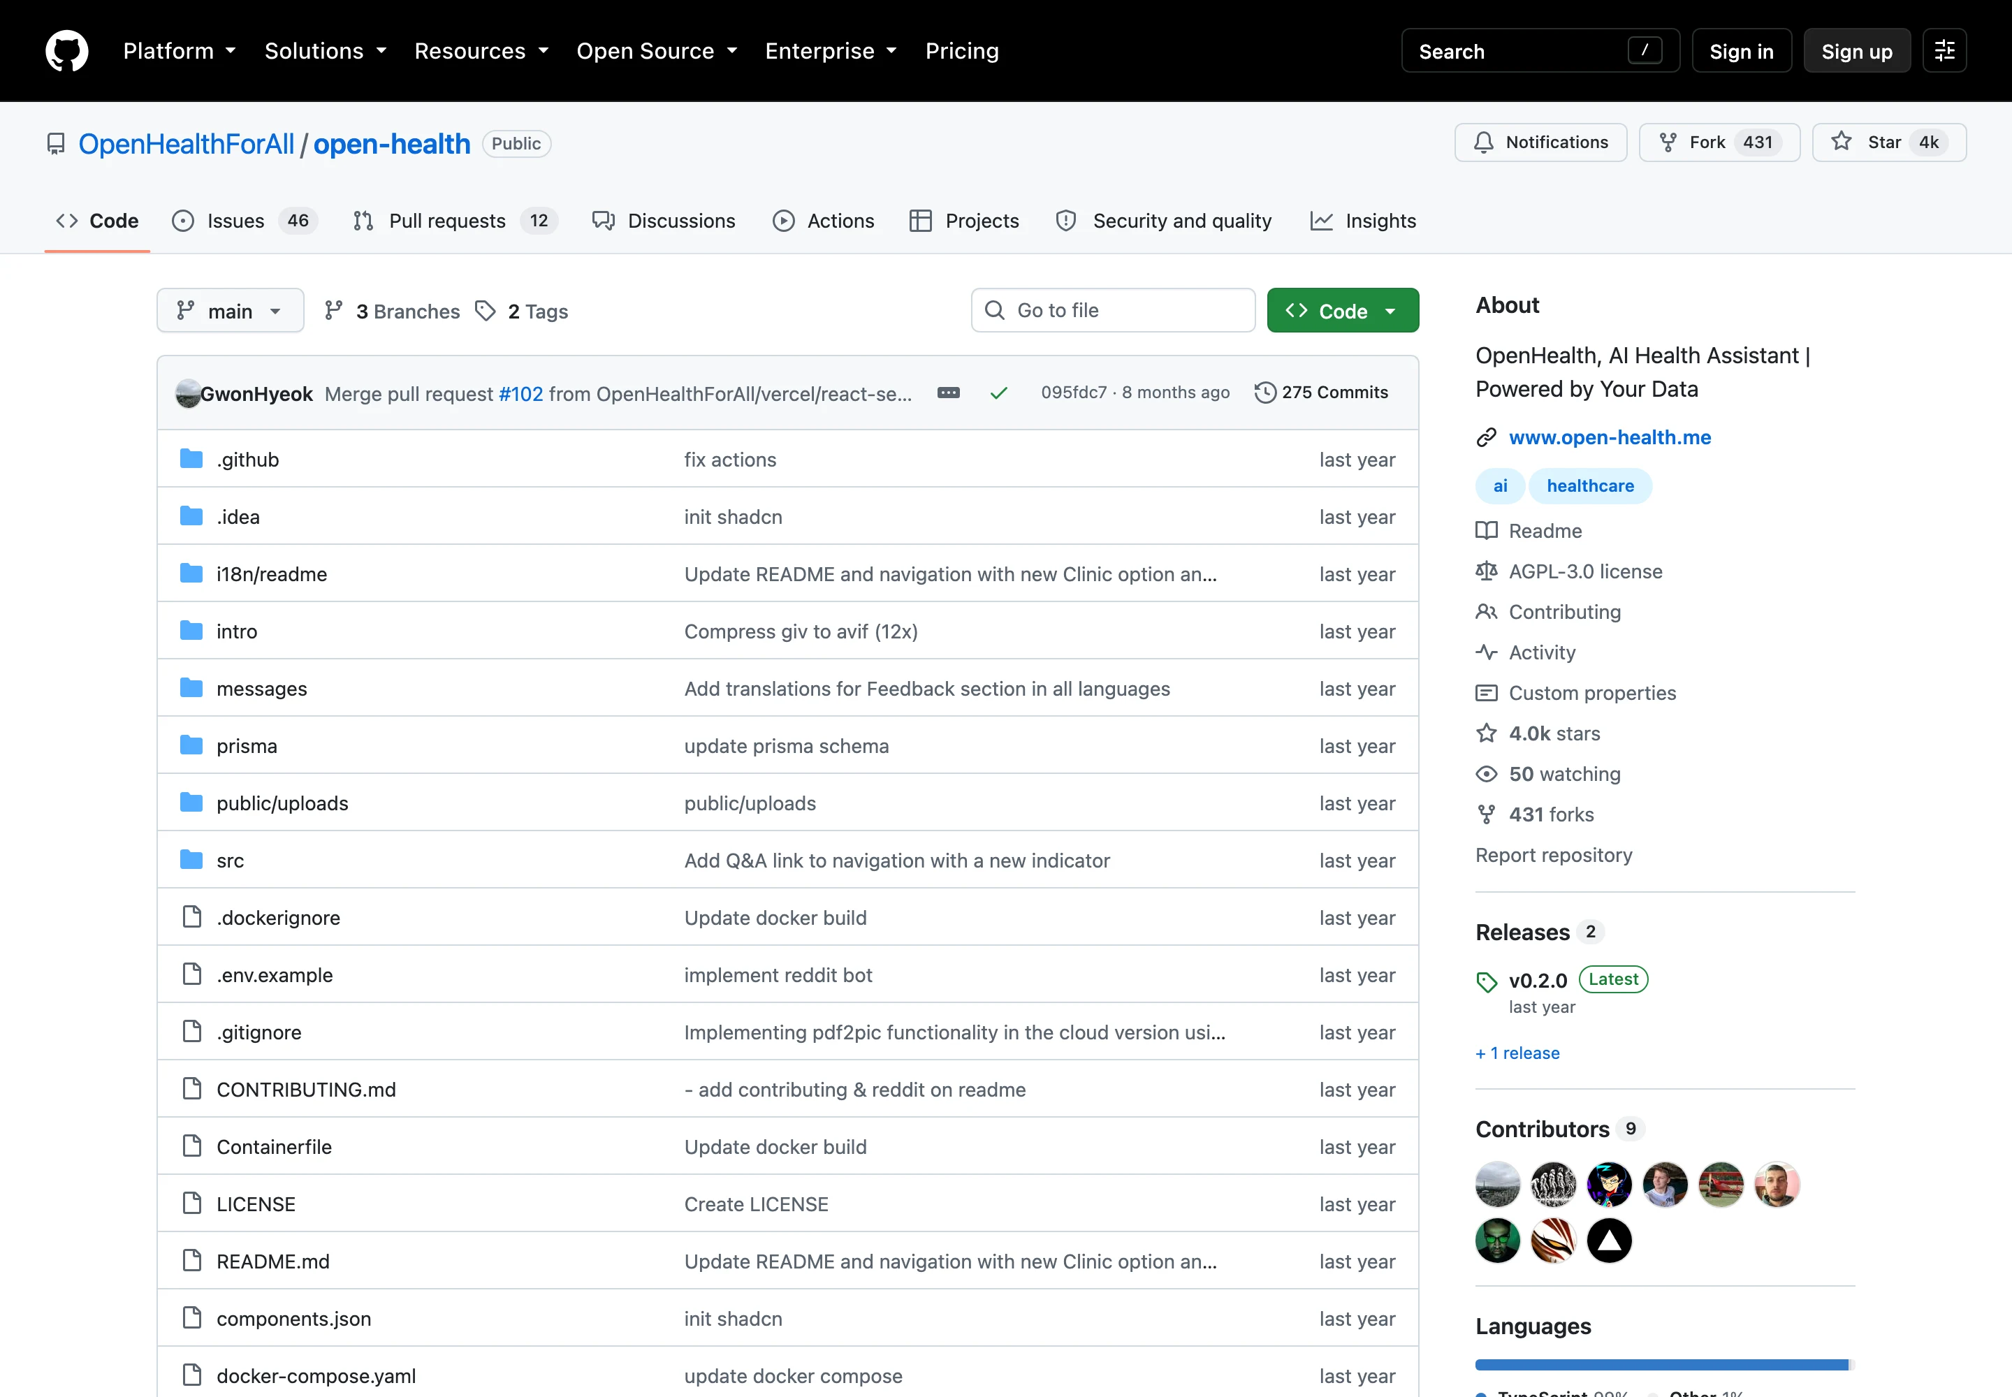
Task: Click the ai topic tag
Action: (1500, 485)
